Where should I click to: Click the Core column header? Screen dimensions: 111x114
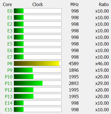point(7,4)
